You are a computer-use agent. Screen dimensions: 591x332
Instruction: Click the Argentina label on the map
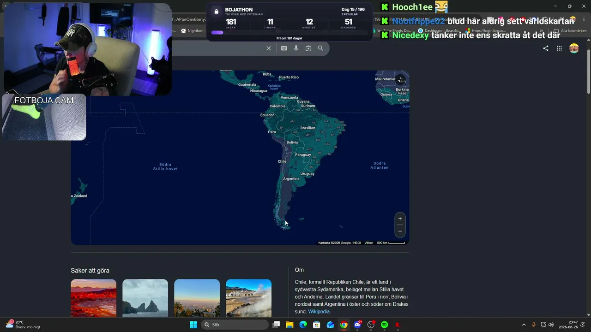click(291, 179)
